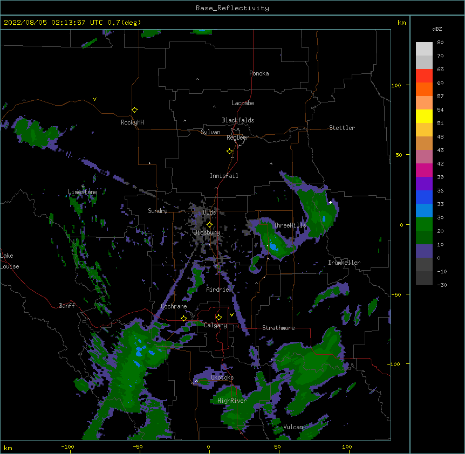Select the blue 36 dBZ legend swatch
465x454 pixels.
click(x=424, y=197)
